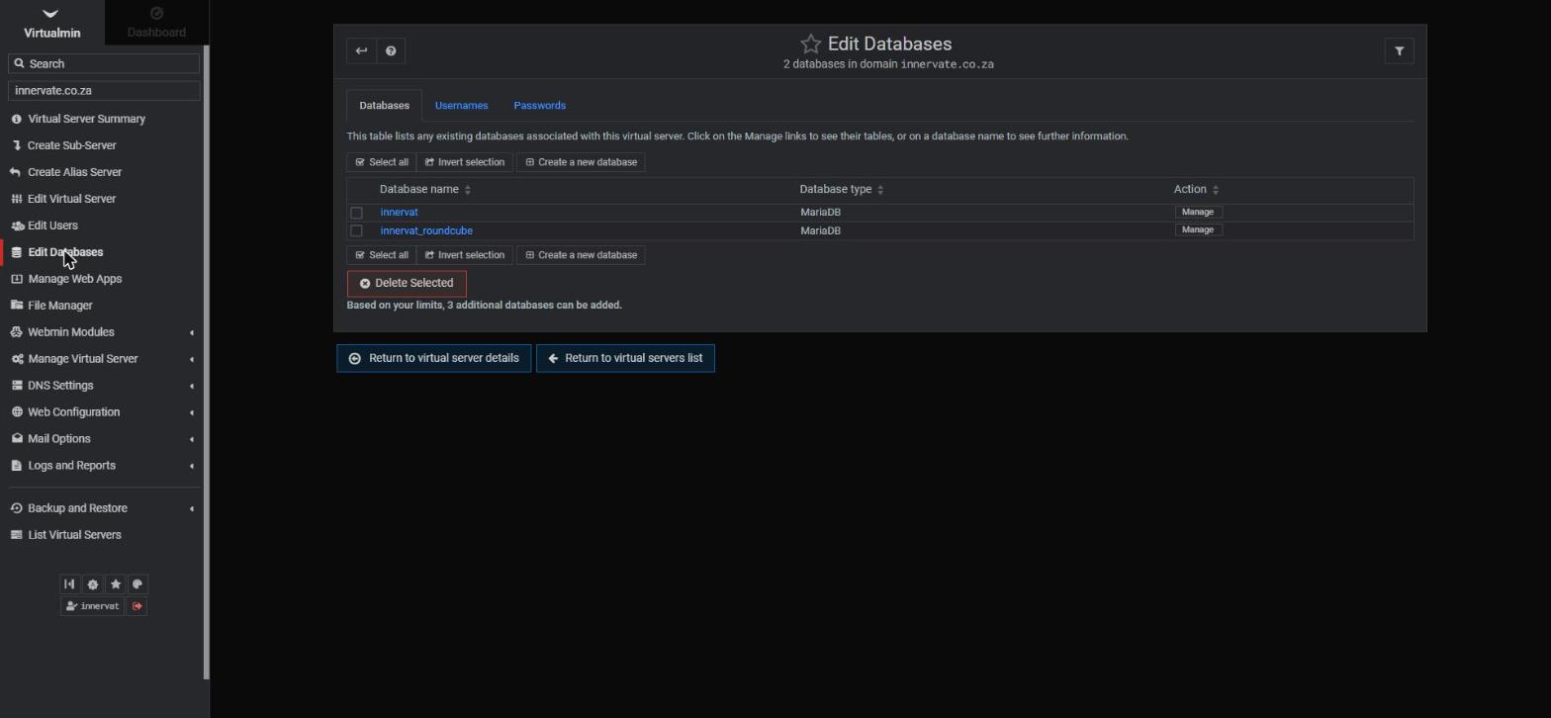Click Manage for innervat_roundcube database
This screenshot has height=718, width=1551.
(x=1198, y=229)
